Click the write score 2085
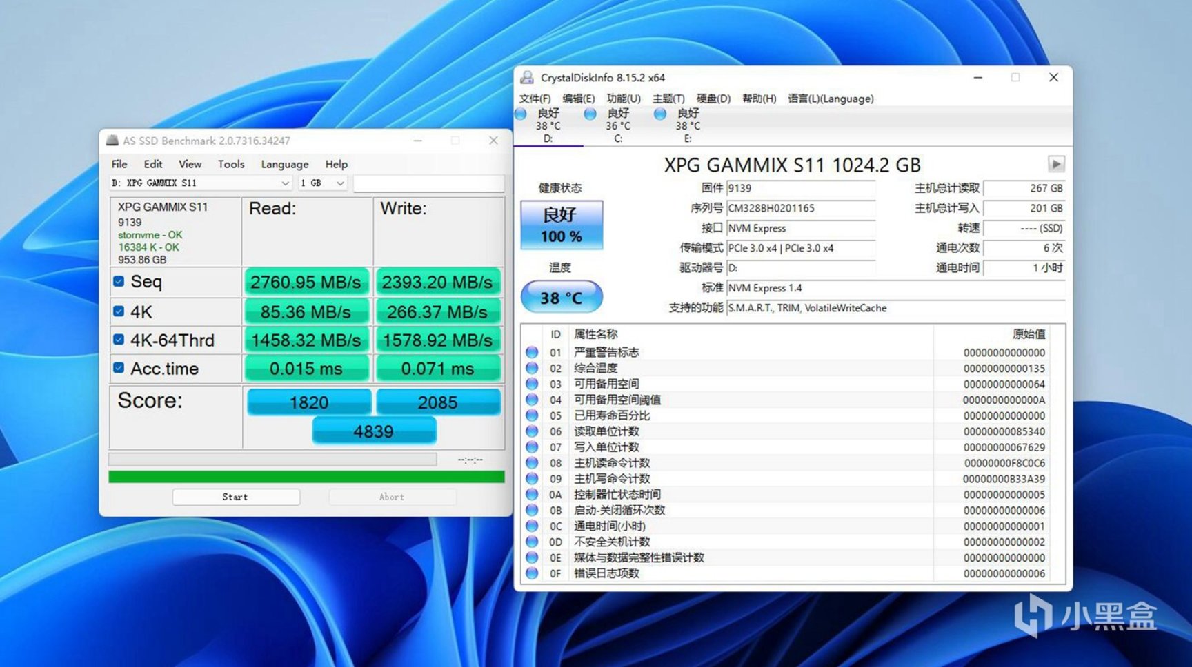1192x667 pixels. (438, 402)
